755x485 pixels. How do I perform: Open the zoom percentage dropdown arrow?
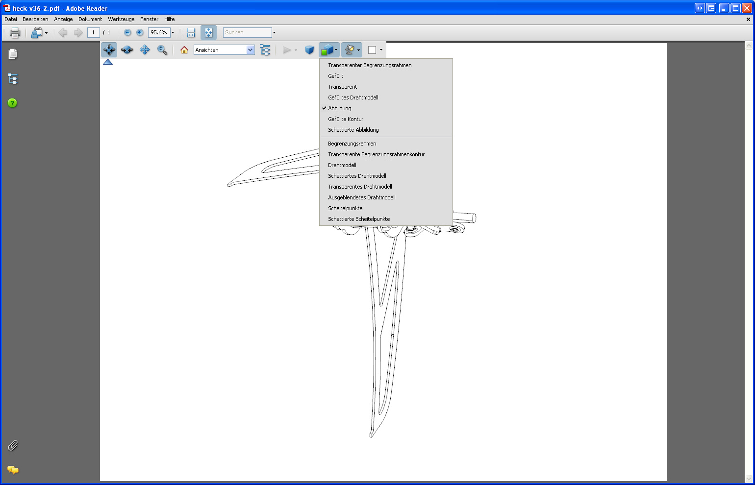pos(173,33)
